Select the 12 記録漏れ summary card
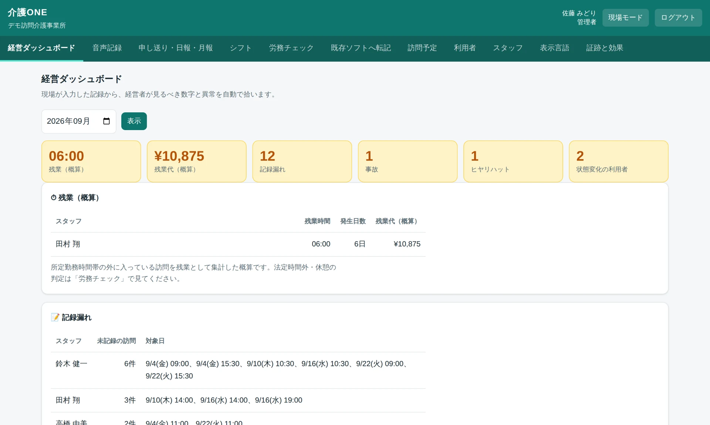Image resolution: width=710 pixels, height=425 pixels. point(302,161)
